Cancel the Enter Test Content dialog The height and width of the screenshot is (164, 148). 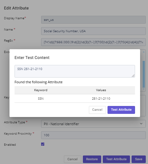97,110
